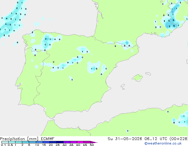Screen dimensions: 188x146
Task: Click the 'UTC' label in the header line
Action: (x=163, y=139)
